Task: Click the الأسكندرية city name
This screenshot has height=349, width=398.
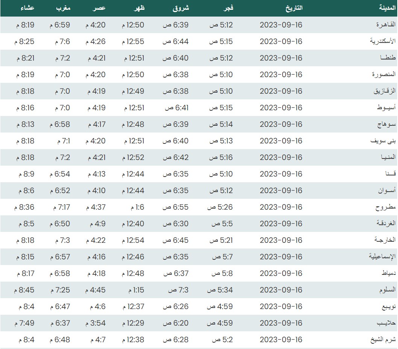Action: pyautogui.click(x=383, y=41)
